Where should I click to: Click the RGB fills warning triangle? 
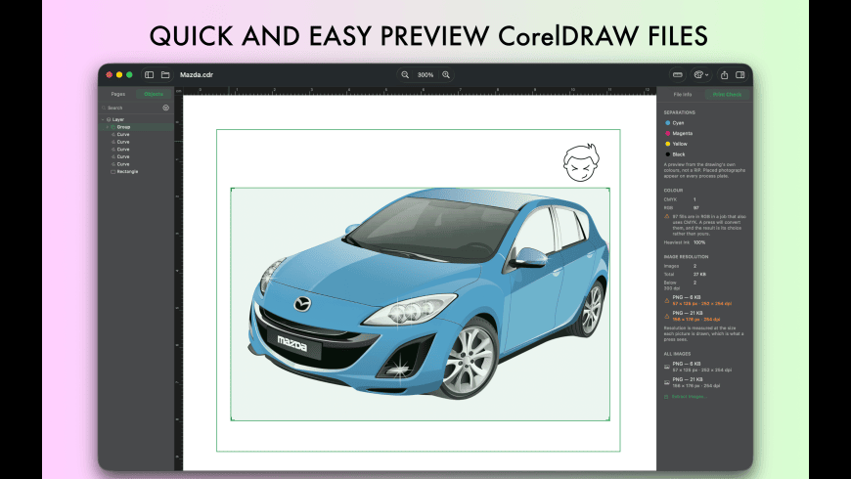(667, 216)
